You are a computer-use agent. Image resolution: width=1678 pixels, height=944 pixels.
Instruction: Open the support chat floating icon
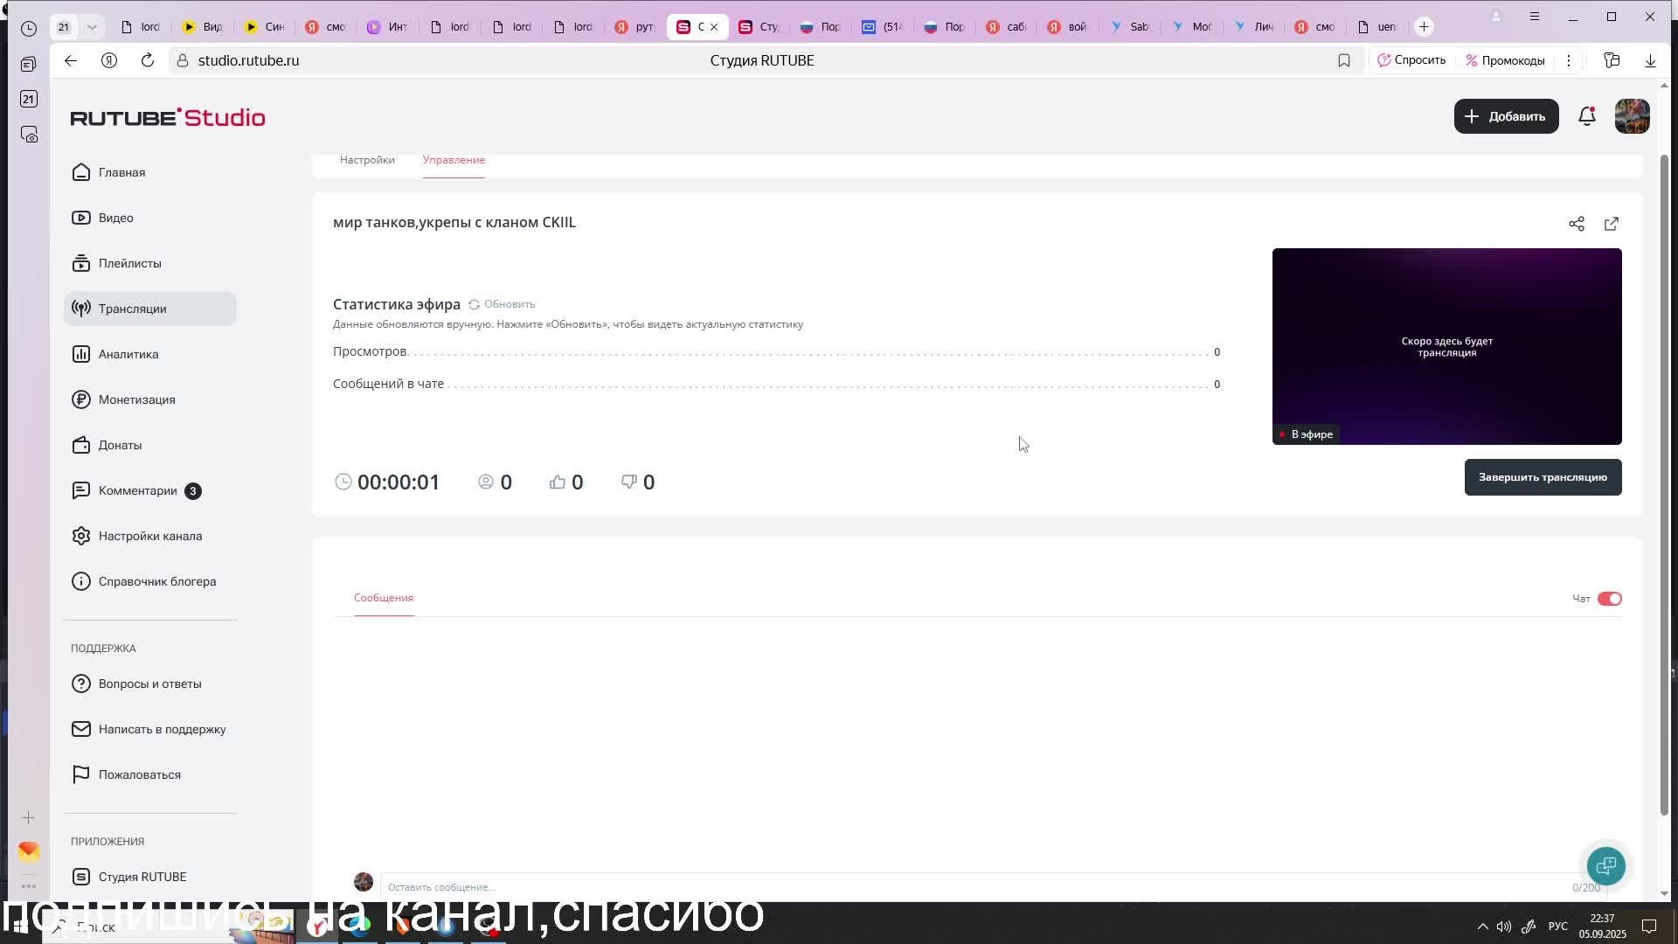1605,865
